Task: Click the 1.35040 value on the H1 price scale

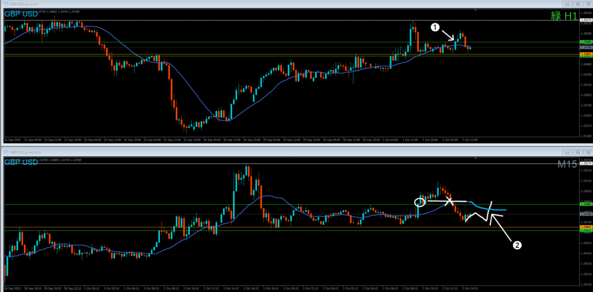Action: point(585,33)
